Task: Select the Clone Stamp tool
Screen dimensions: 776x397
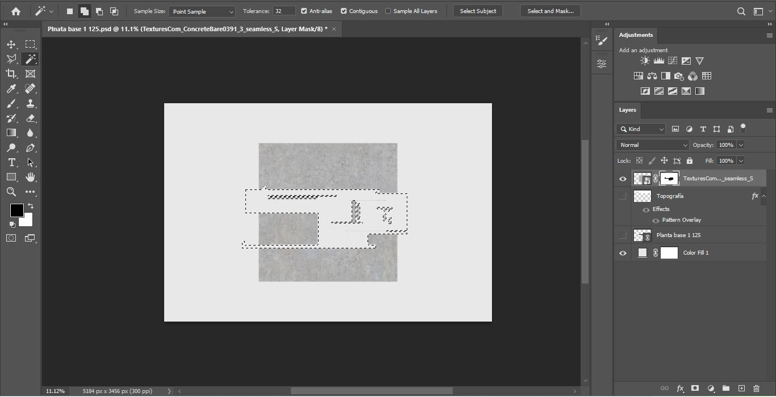Action: 30,103
